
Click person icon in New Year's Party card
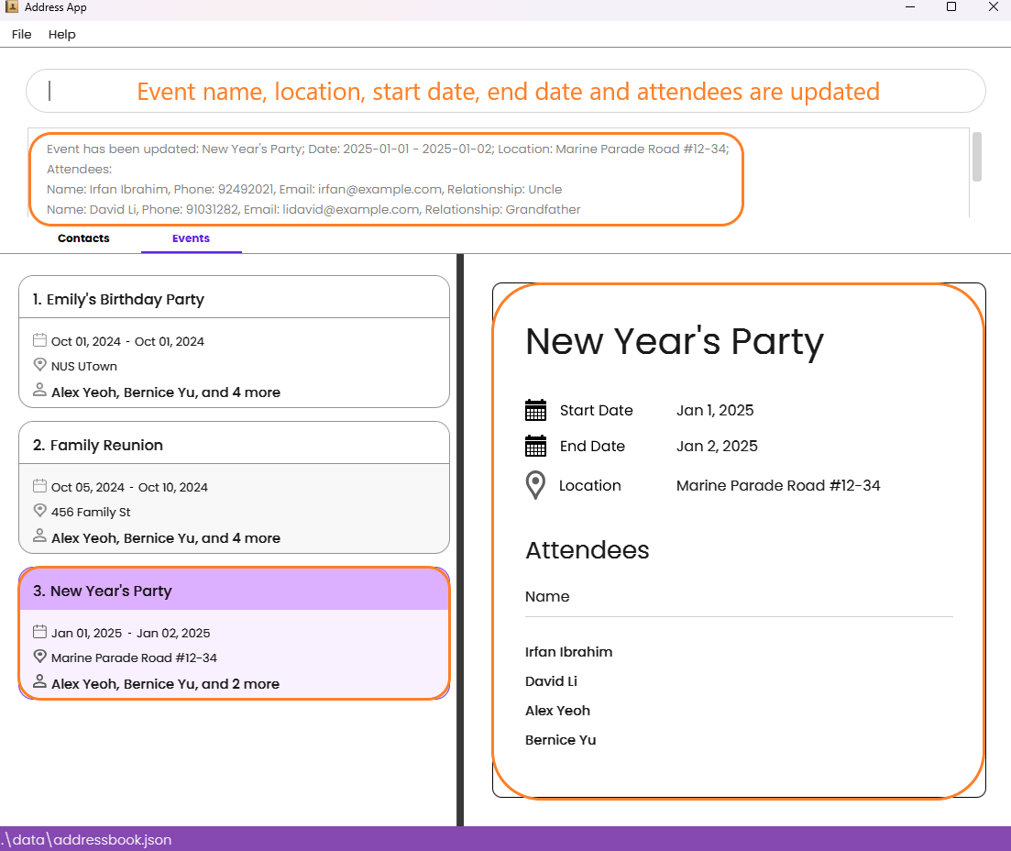pos(40,681)
